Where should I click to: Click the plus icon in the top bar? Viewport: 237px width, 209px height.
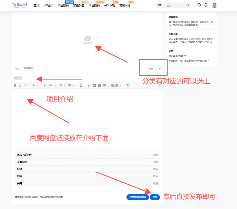point(199,5)
